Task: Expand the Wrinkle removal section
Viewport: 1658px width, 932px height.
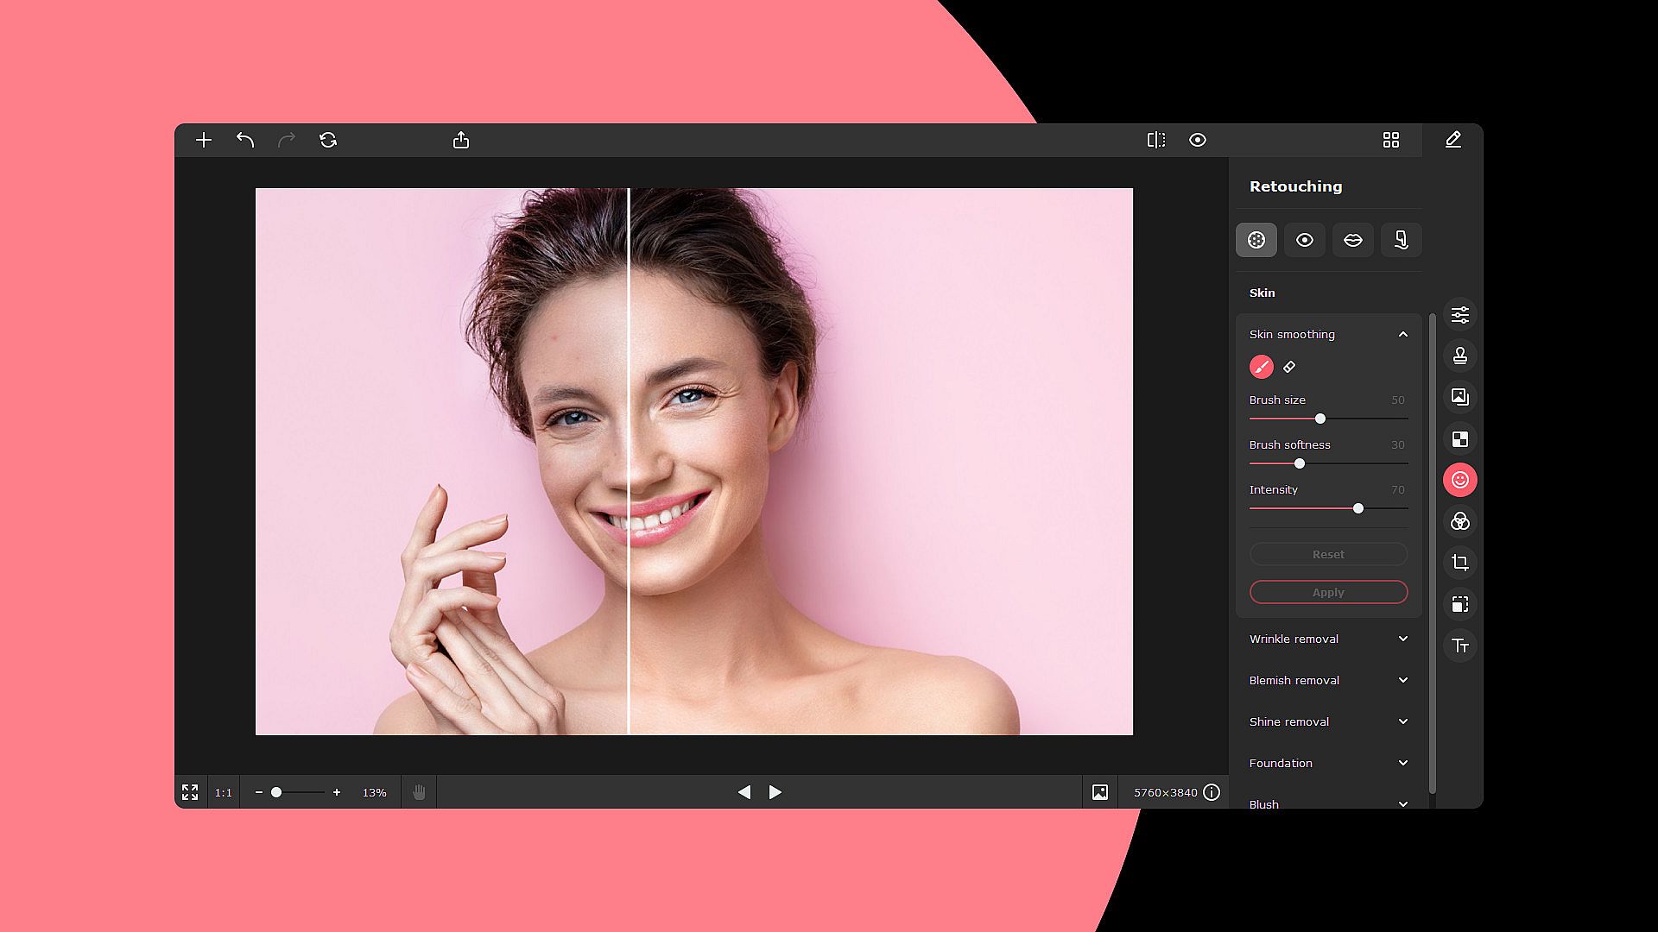Action: [1328, 639]
